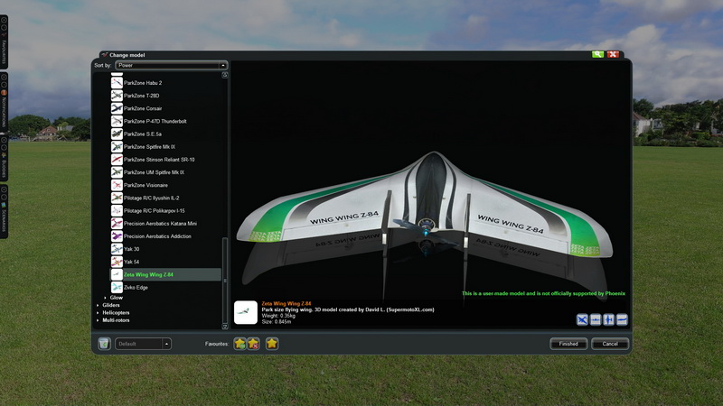Remove the model from favourites with the red-x star
This screenshot has height=406, width=723.
[x=253, y=344]
